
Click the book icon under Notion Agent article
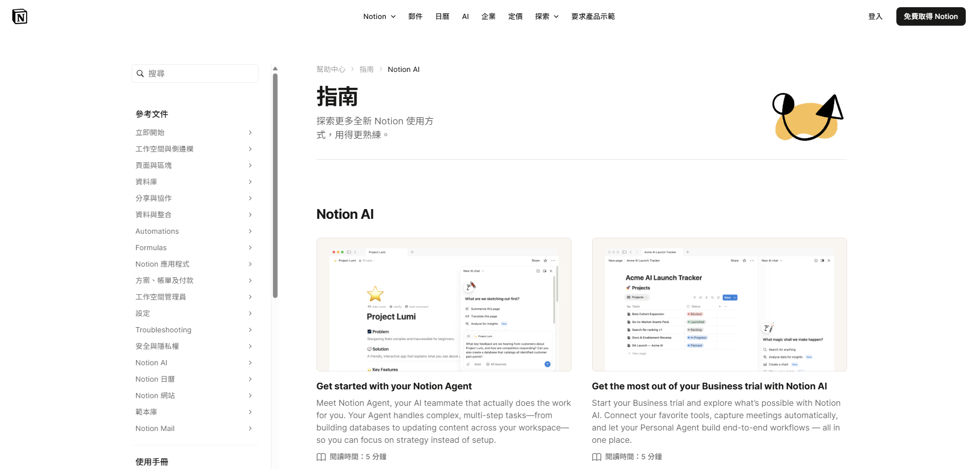coord(321,457)
